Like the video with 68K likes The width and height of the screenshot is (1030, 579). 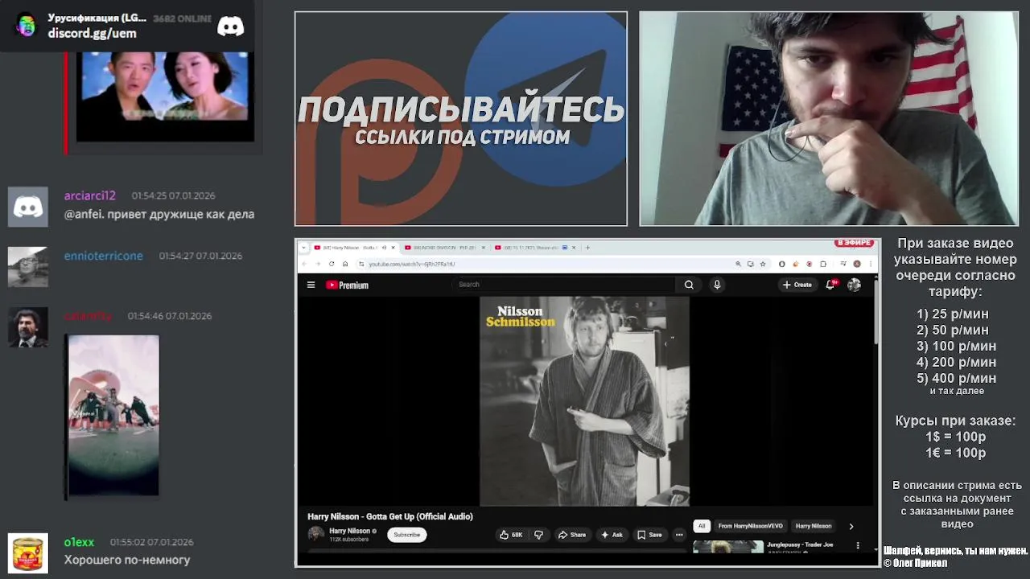point(511,535)
